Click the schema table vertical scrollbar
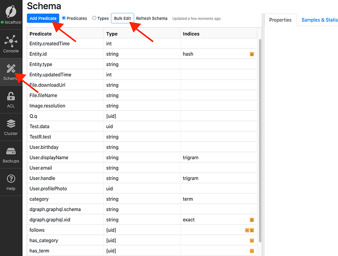 pos(260,140)
